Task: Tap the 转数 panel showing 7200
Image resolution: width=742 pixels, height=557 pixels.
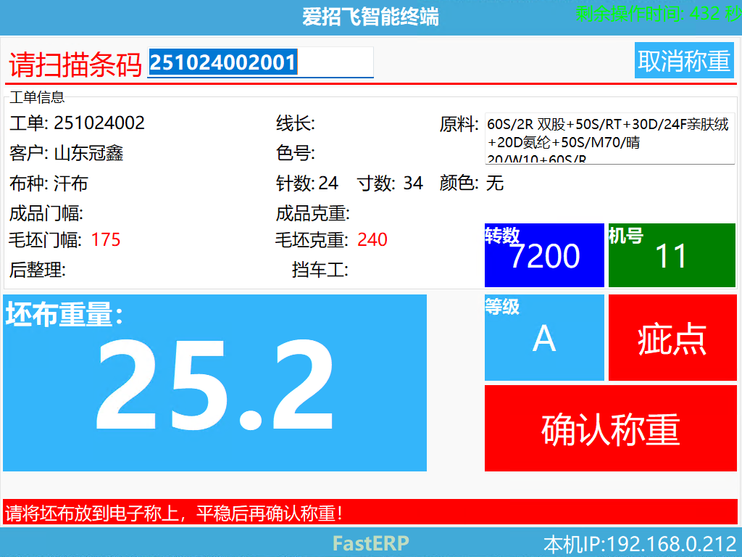Action: pyautogui.click(x=544, y=255)
